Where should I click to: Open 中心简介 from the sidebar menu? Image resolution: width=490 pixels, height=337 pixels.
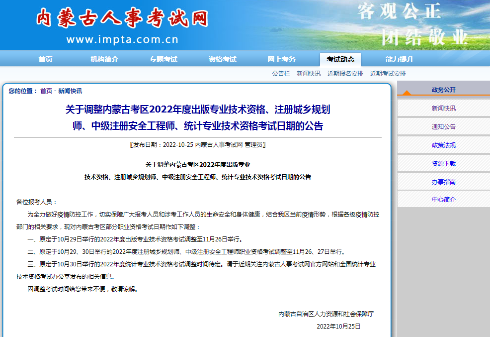443,200
